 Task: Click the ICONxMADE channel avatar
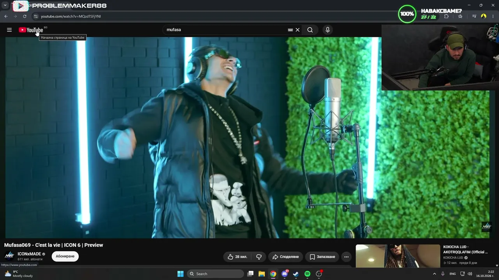(x=9, y=256)
